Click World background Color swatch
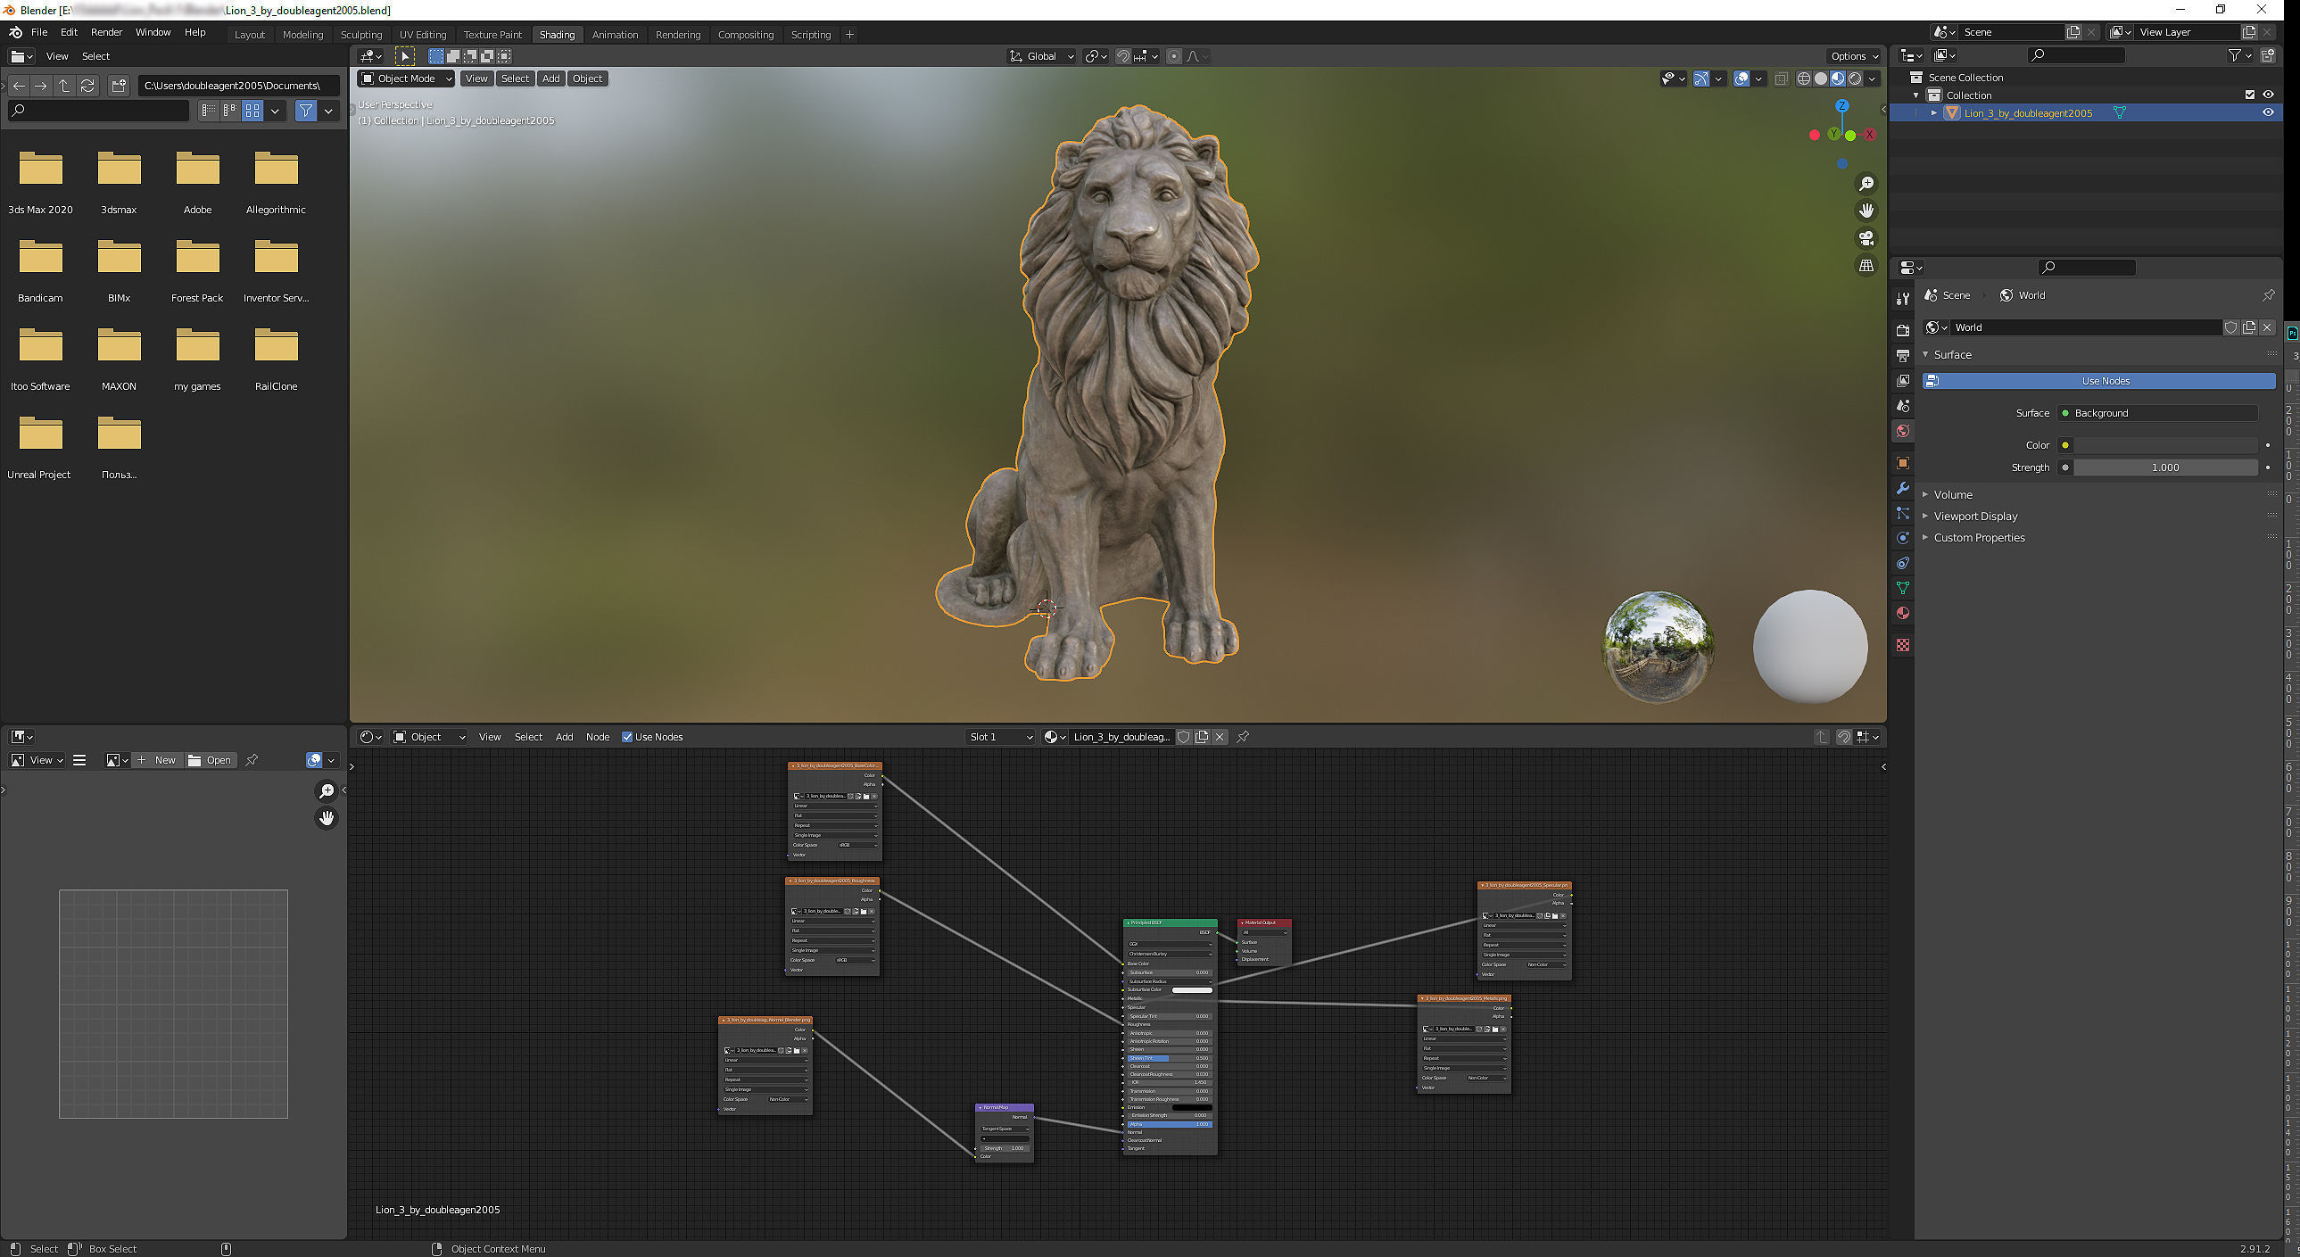 [2165, 445]
